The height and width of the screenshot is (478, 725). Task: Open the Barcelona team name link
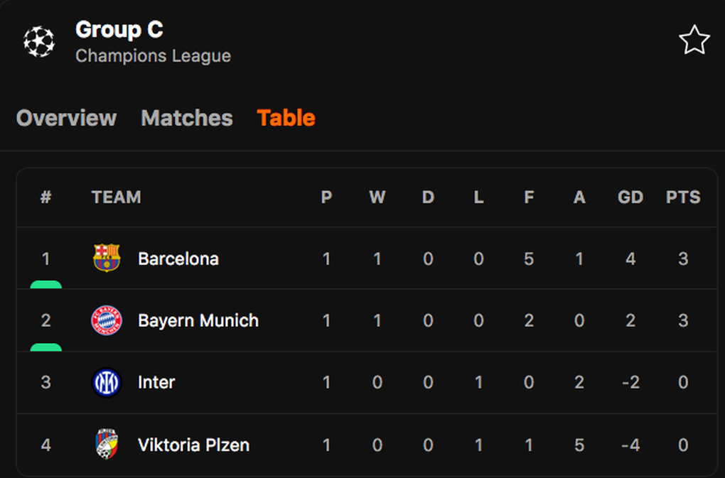(178, 259)
